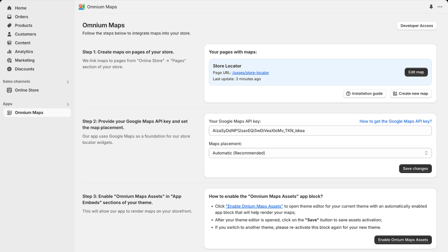
Task: Click the Products tag icon
Action: tap(9, 26)
